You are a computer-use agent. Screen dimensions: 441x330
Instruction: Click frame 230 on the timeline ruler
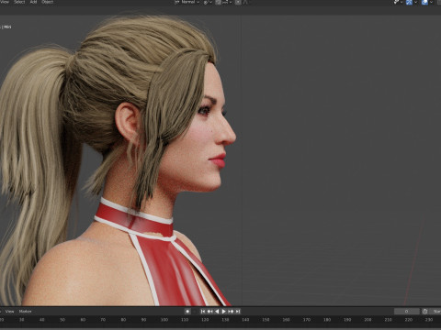[429, 320]
